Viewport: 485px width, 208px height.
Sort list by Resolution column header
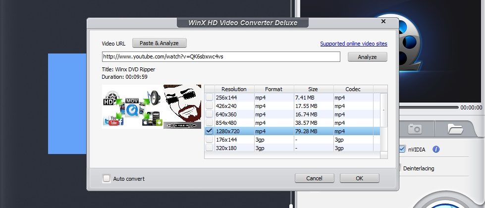(x=234, y=89)
